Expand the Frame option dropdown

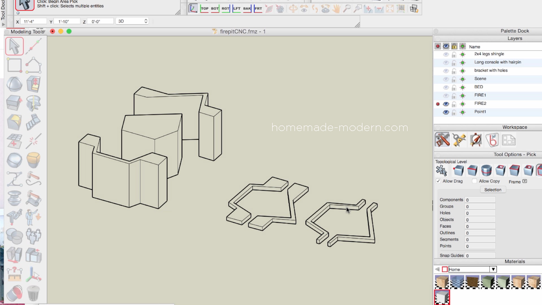[525, 181]
